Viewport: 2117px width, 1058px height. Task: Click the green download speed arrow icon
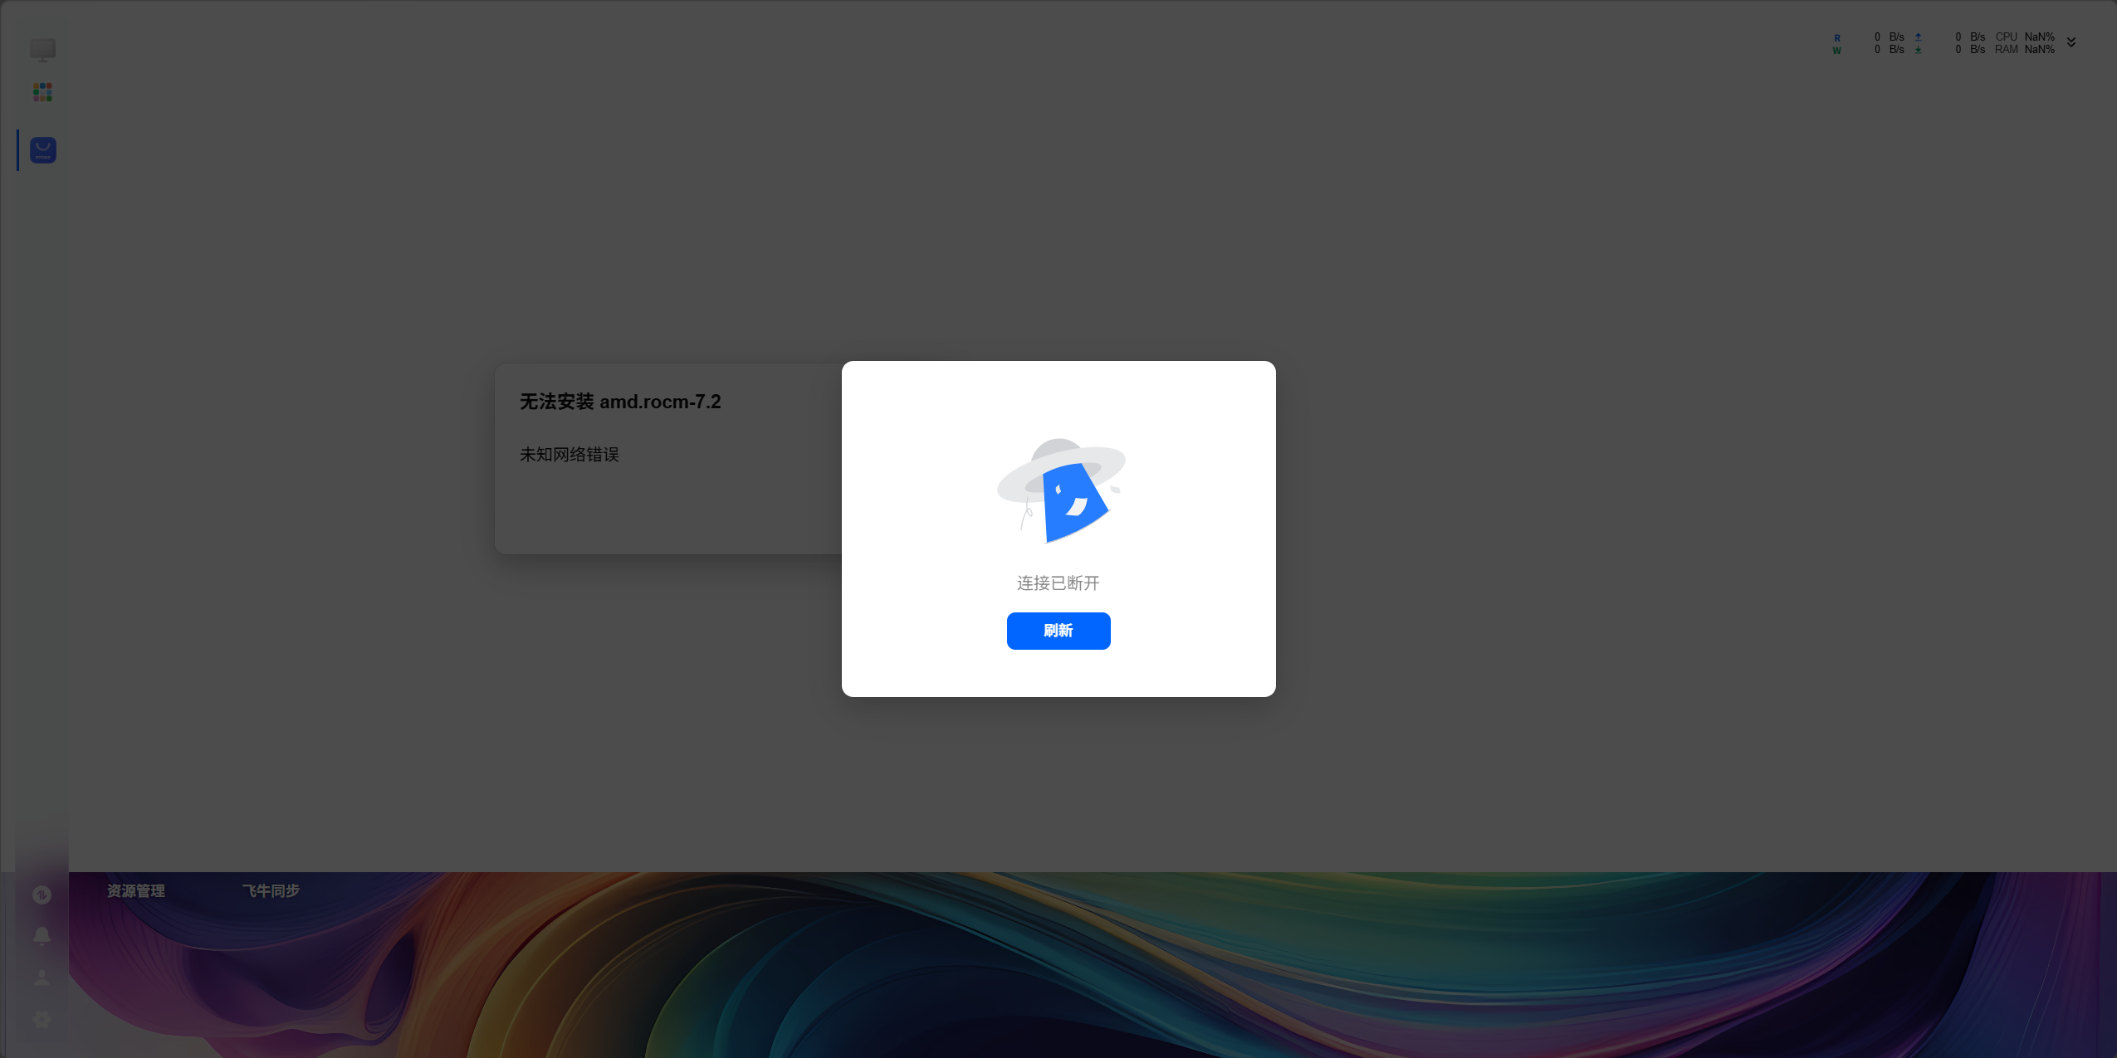coord(1919,50)
